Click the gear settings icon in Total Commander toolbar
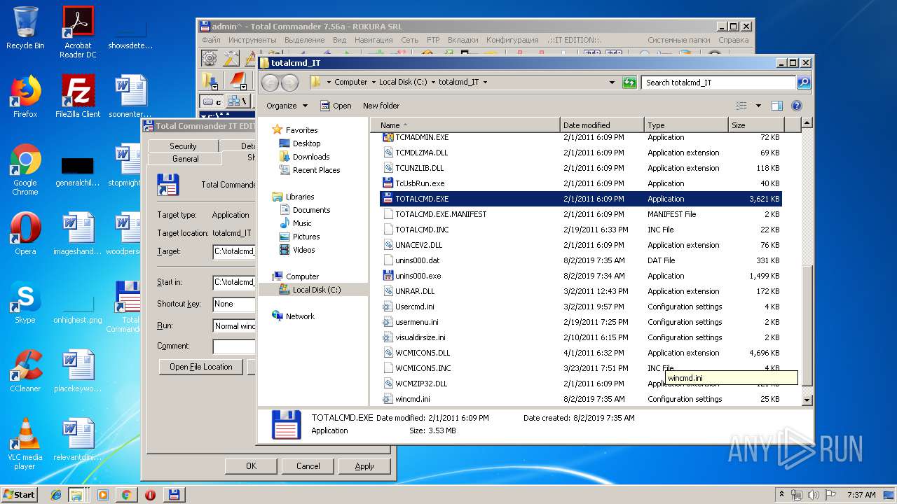The image size is (897, 504). tap(210, 58)
